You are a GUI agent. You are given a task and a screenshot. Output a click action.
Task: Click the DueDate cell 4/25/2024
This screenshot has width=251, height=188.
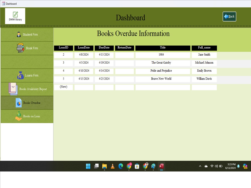104,79
